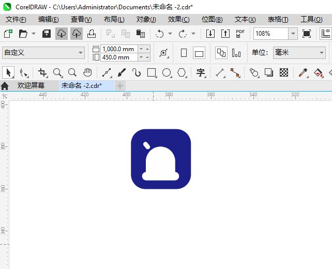This screenshot has width=332, height=269.
Task: Select the Ellipse tool
Action: (x=167, y=72)
